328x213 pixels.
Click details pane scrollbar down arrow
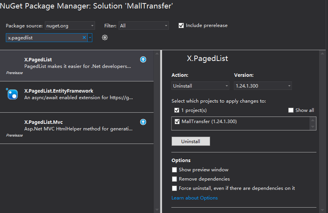[322, 210]
